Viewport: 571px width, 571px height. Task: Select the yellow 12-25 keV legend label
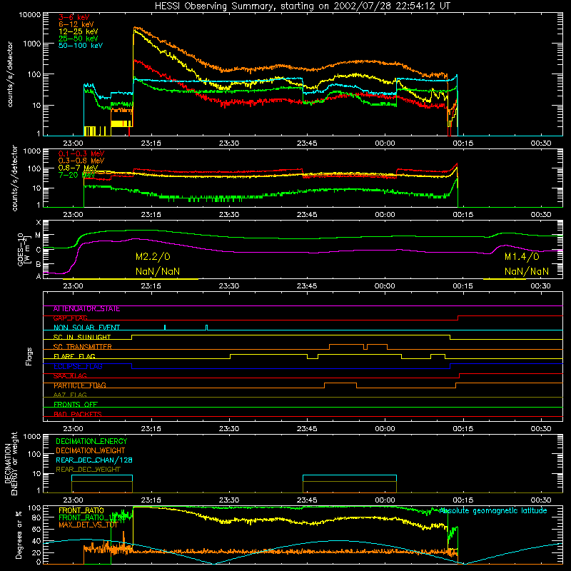click(79, 31)
